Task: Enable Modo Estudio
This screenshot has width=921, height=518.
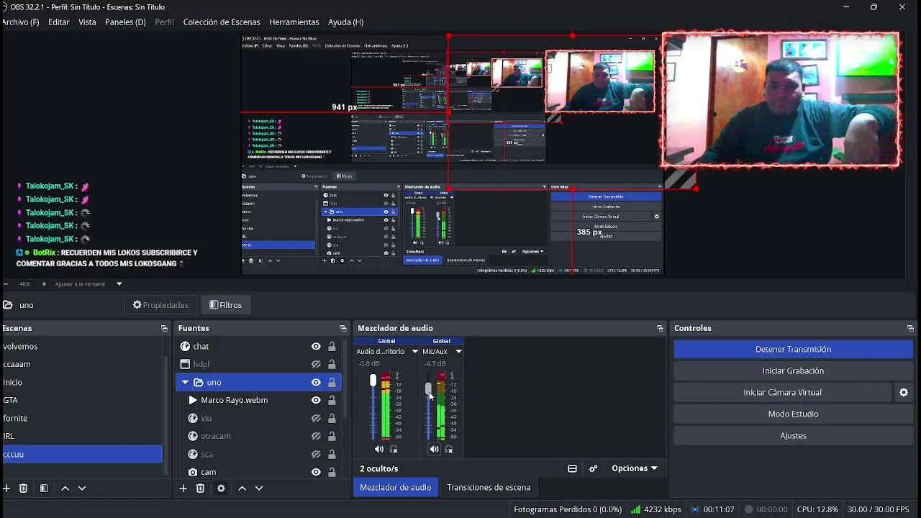Action: click(x=793, y=414)
